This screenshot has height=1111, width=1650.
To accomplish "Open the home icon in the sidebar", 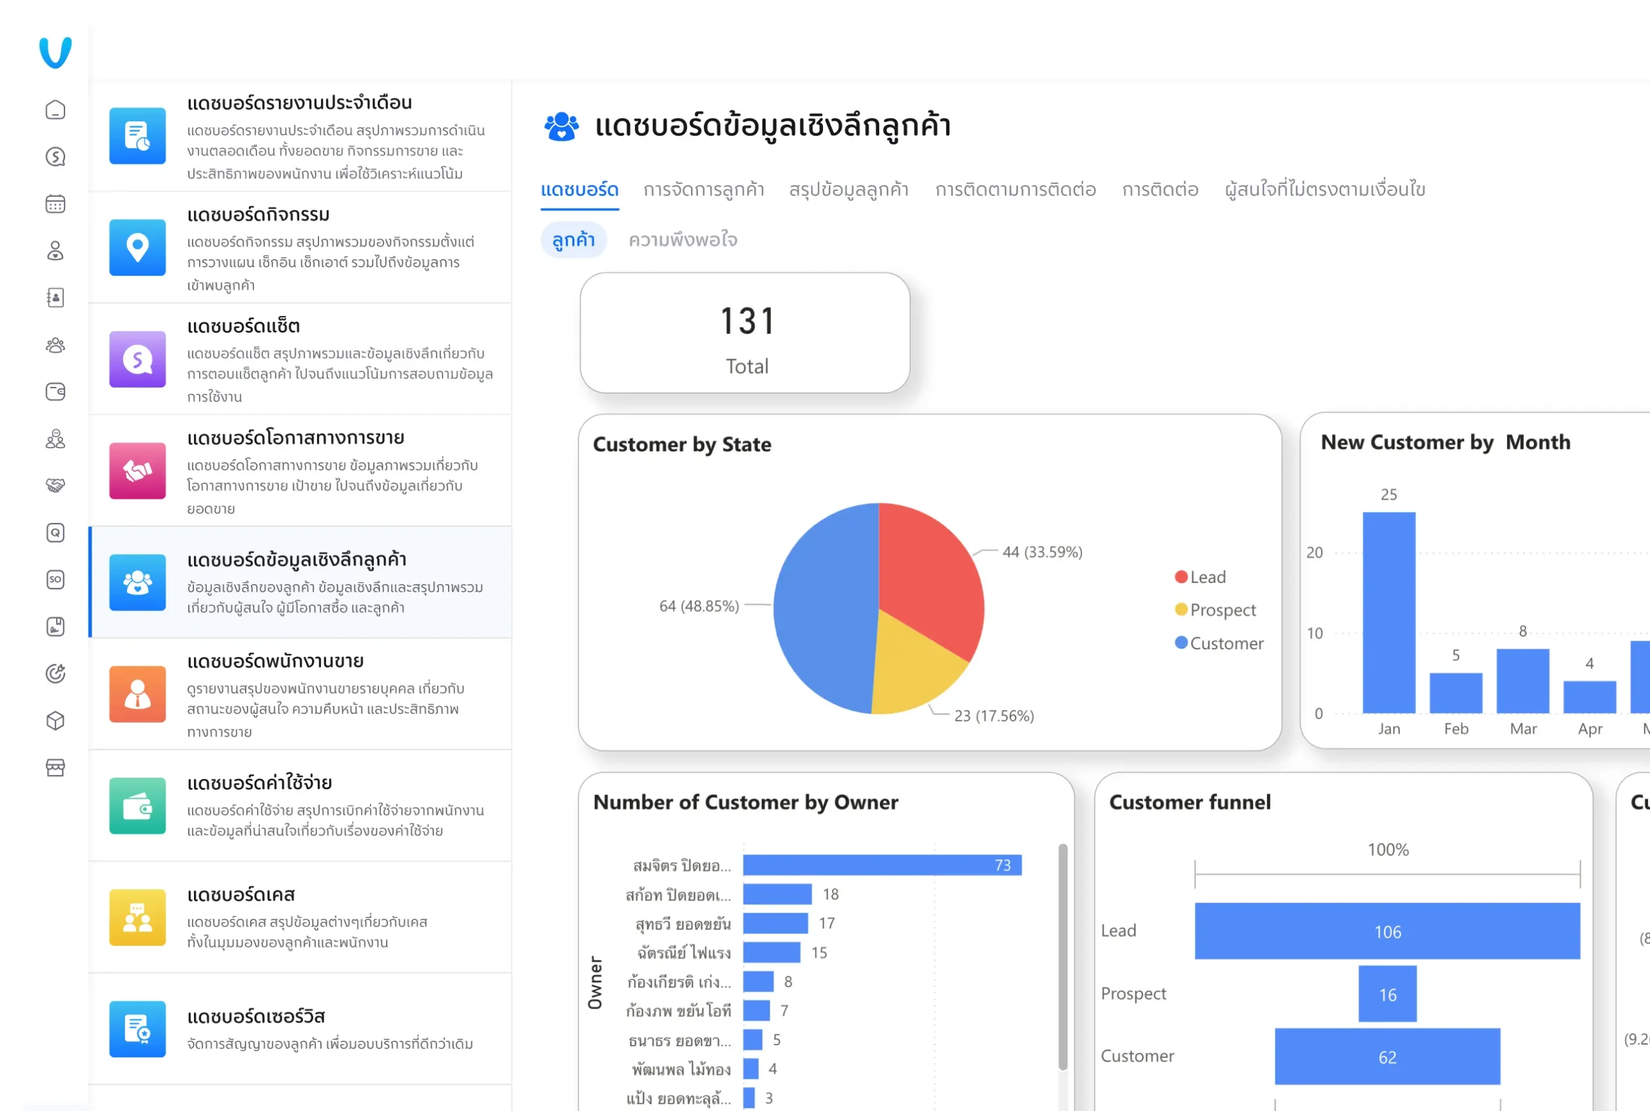I will 55,110.
